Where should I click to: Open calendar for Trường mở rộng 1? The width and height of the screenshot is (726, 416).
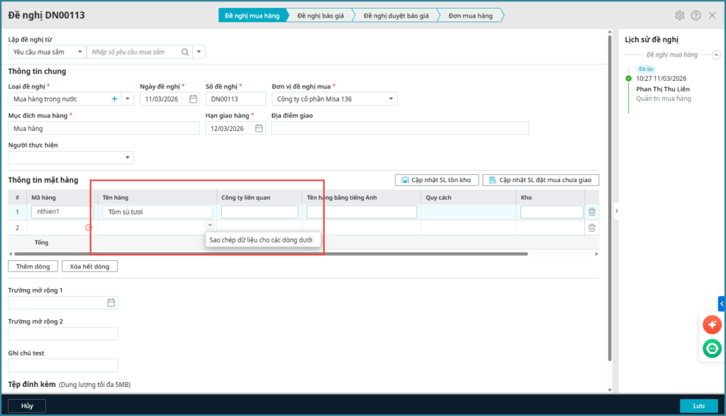(x=111, y=303)
